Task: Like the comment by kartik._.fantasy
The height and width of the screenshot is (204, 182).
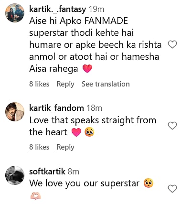Action: pyautogui.click(x=172, y=44)
